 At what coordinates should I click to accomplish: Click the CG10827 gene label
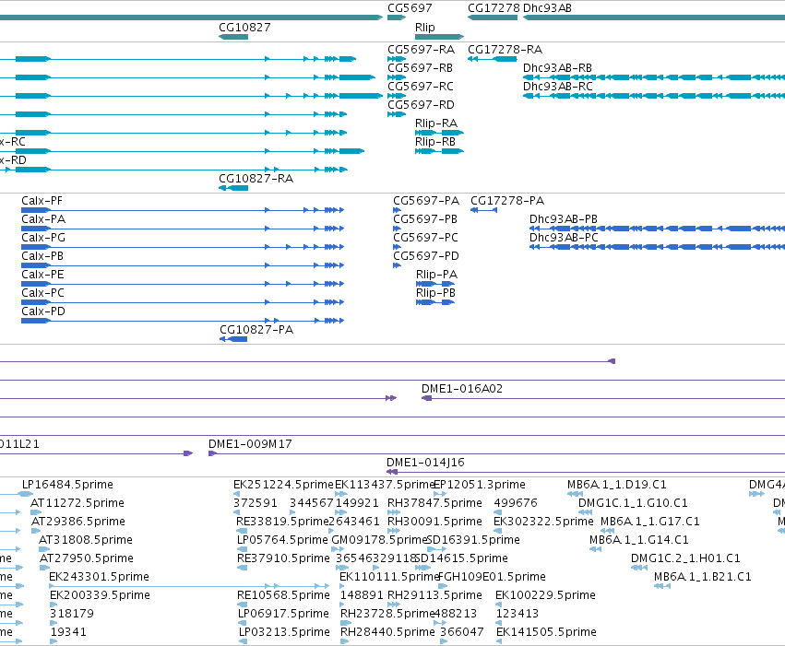coord(244,27)
